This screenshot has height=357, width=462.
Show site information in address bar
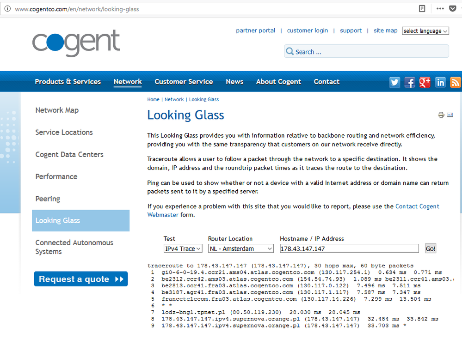pos(7,9)
